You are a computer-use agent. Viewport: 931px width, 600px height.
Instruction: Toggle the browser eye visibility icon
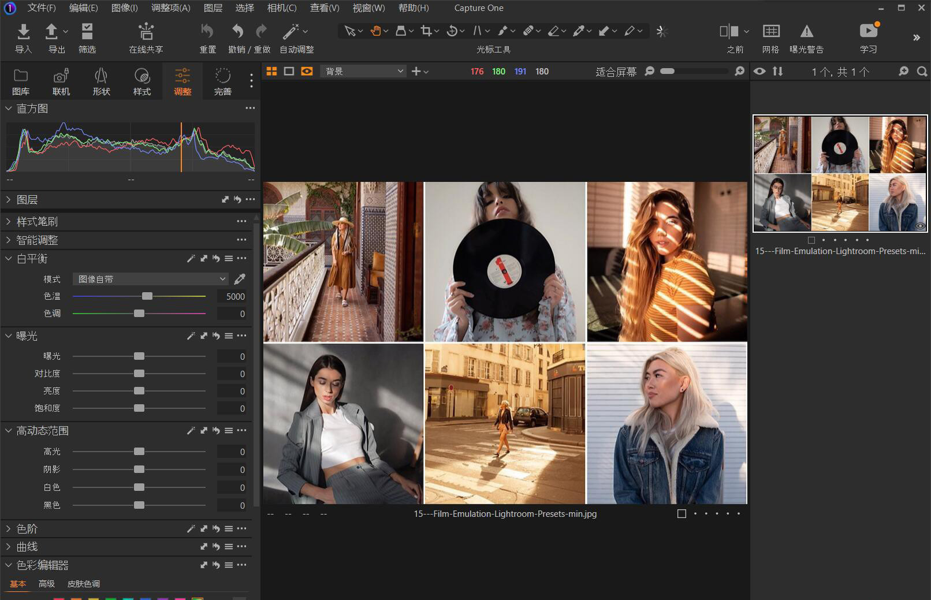(x=759, y=72)
